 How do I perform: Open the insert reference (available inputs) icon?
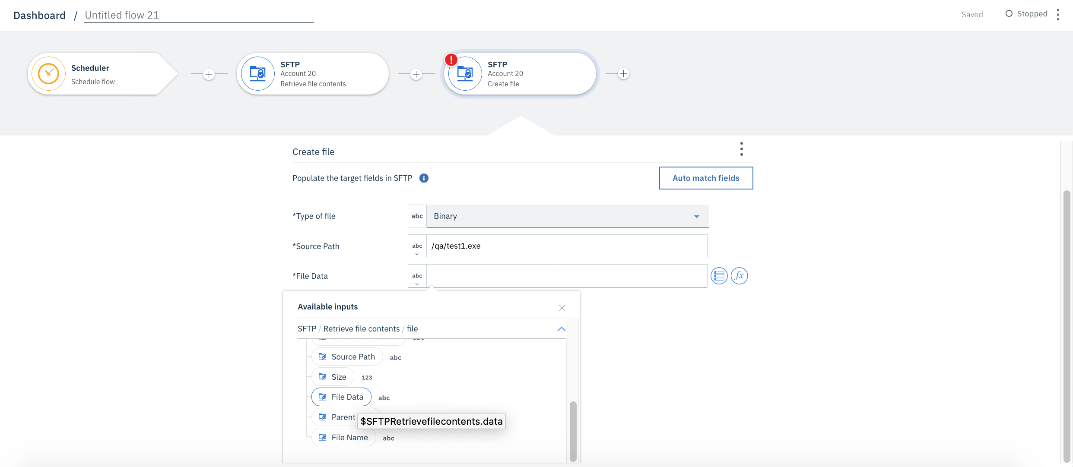pyautogui.click(x=719, y=276)
